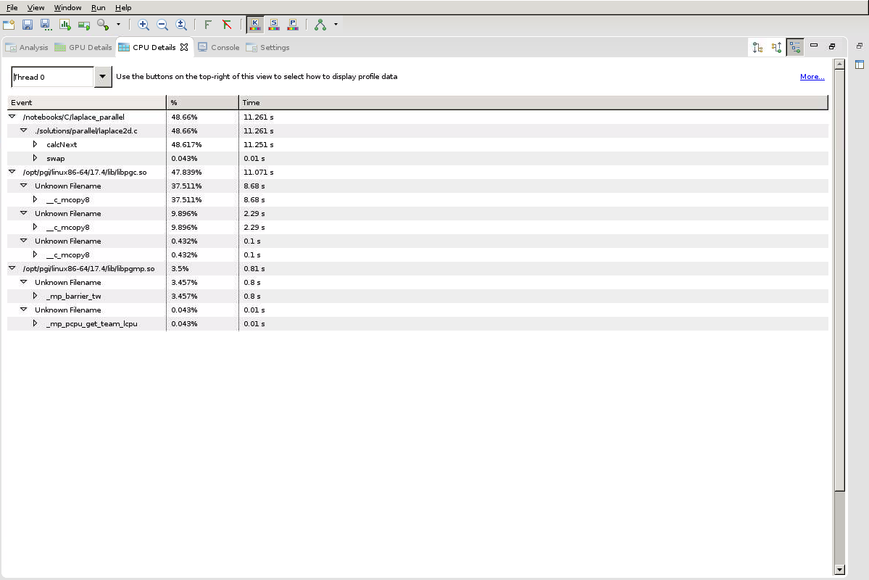
Task: Open the Thread 0 dropdown
Action: tap(103, 77)
